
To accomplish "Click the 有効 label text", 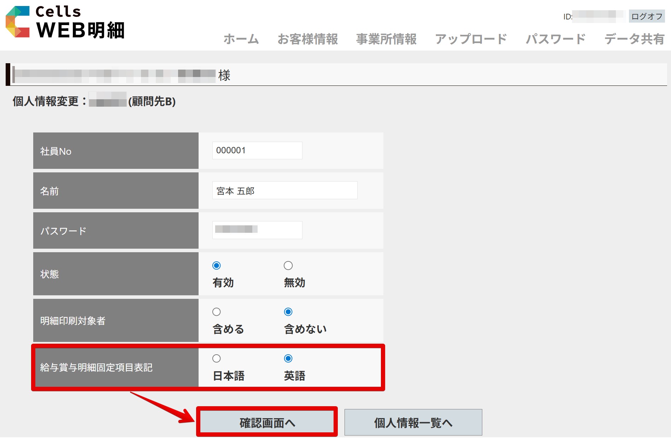I will tap(223, 283).
